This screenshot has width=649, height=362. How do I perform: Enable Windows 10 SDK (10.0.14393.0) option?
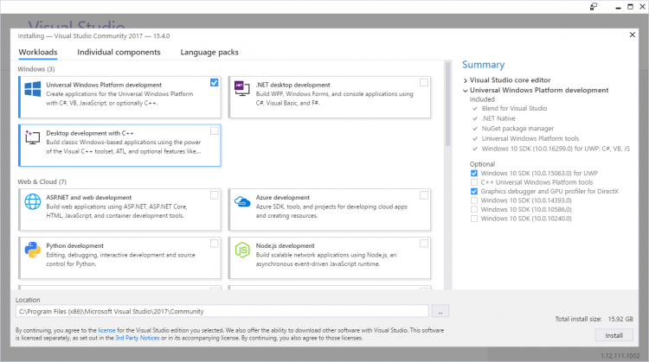[474, 200]
